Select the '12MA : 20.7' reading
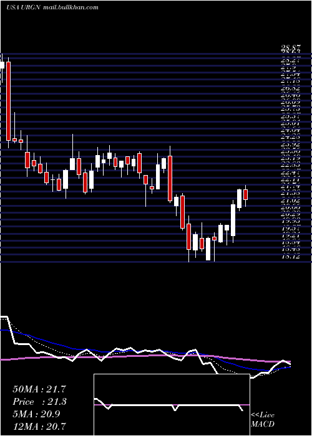 (39, 426)
